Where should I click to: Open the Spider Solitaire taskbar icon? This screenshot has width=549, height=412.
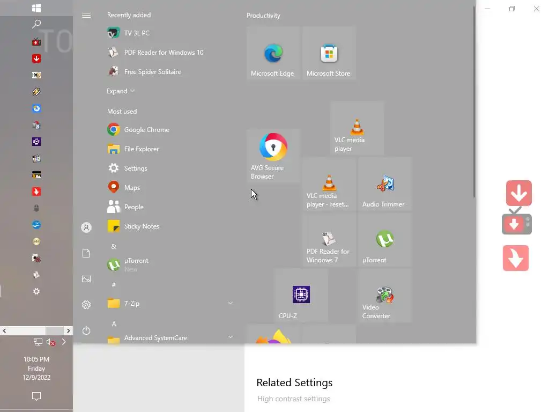[36, 258]
